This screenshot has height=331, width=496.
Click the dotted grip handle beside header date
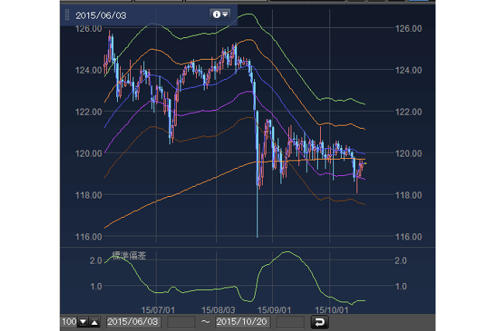click(x=67, y=15)
